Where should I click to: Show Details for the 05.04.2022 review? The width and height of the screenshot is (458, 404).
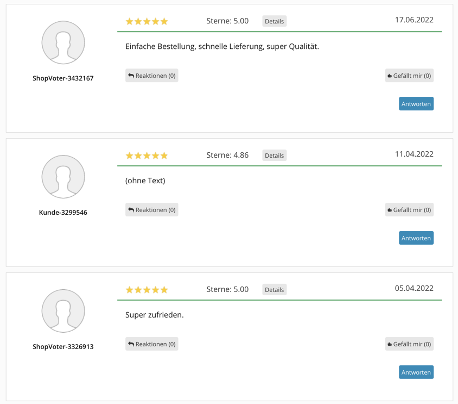(274, 290)
